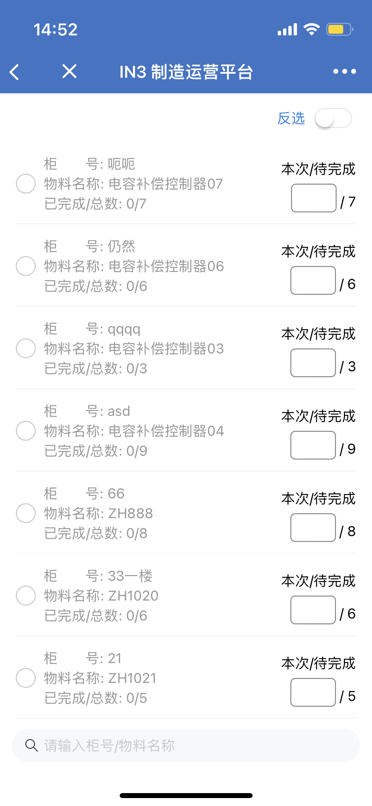Select radio button for cabinet asd
The height and width of the screenshot is (806, 372).
pyautogui.click(x=26, y=431)
